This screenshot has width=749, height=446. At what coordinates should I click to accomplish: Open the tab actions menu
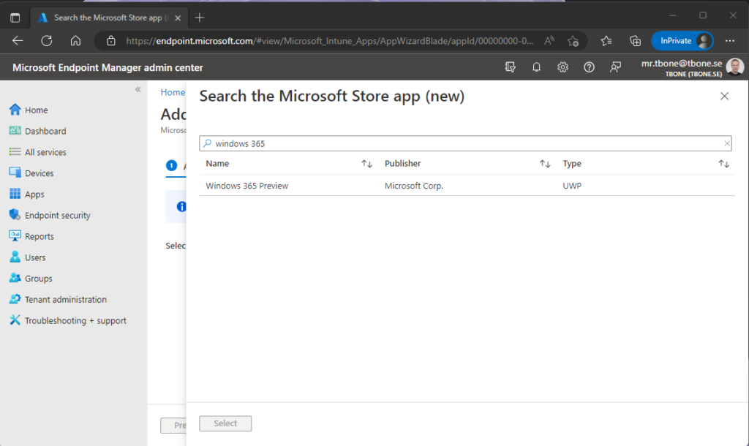point(15,18)
